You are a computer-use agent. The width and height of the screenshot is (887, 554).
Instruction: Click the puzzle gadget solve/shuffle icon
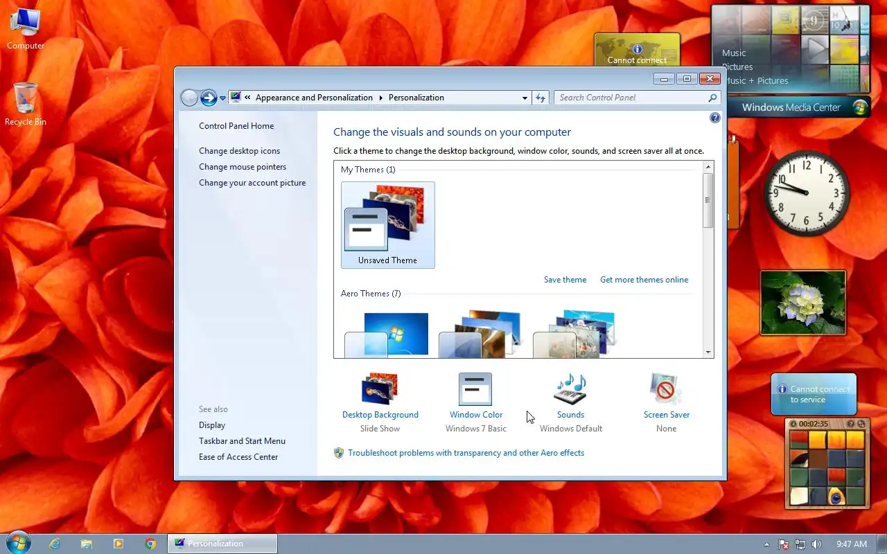861,424
